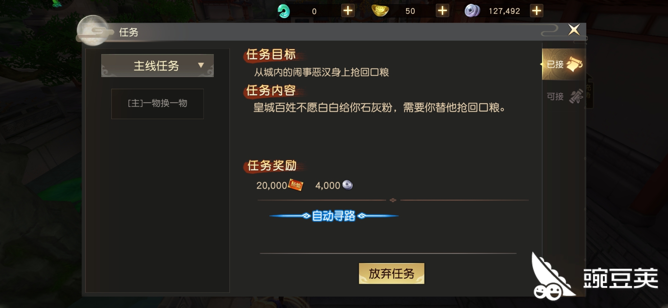The width and height of the screenshot is (668, 308).
Task: Select the [主]一物换一物 quest
Action: 157,104
